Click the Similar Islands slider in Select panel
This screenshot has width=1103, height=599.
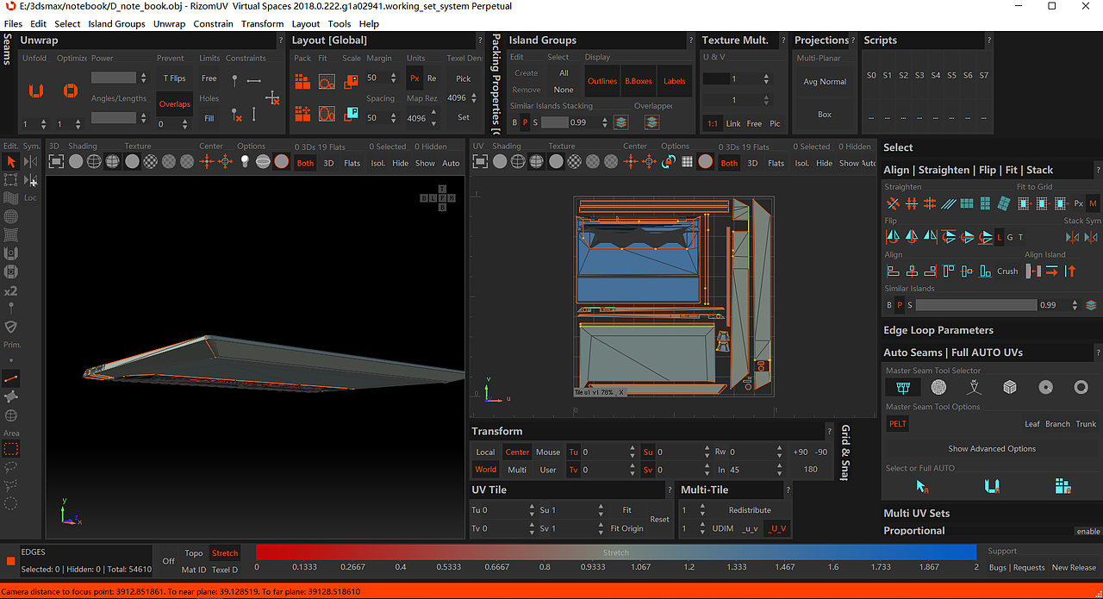(x=976, y=305)
